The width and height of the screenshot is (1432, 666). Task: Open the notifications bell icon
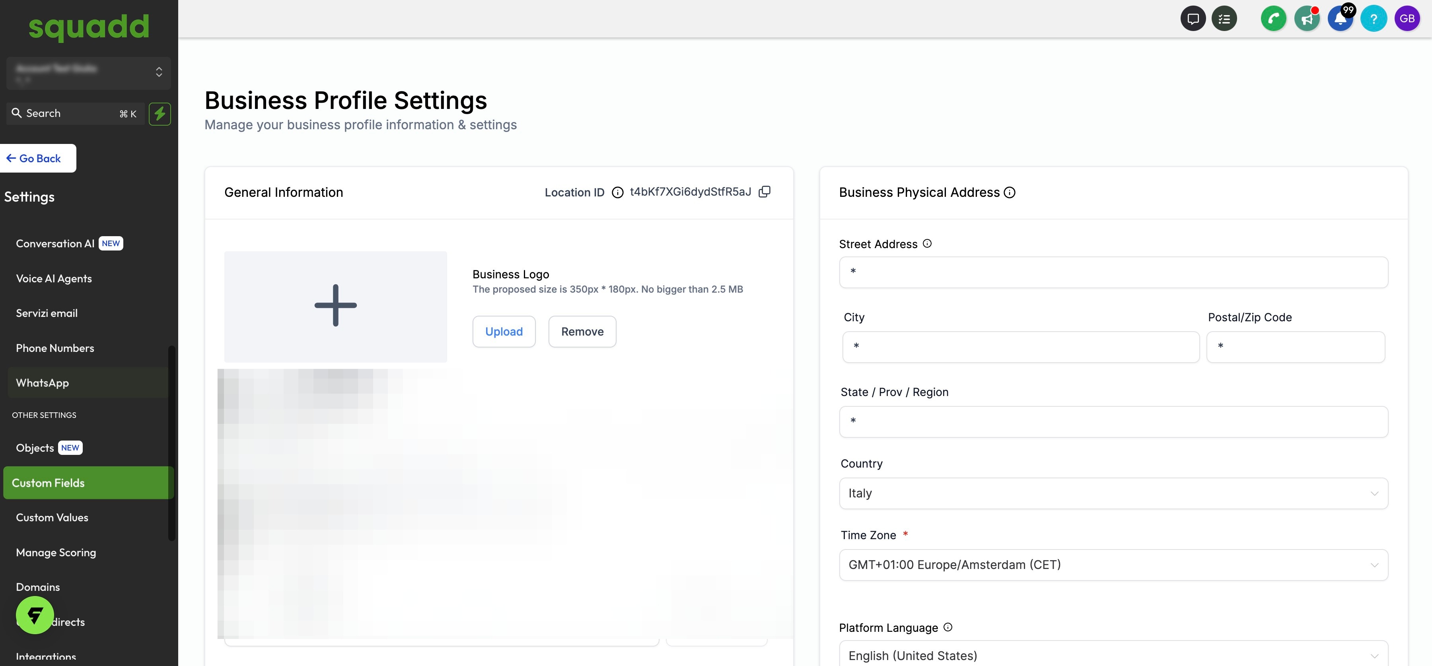1340,19
